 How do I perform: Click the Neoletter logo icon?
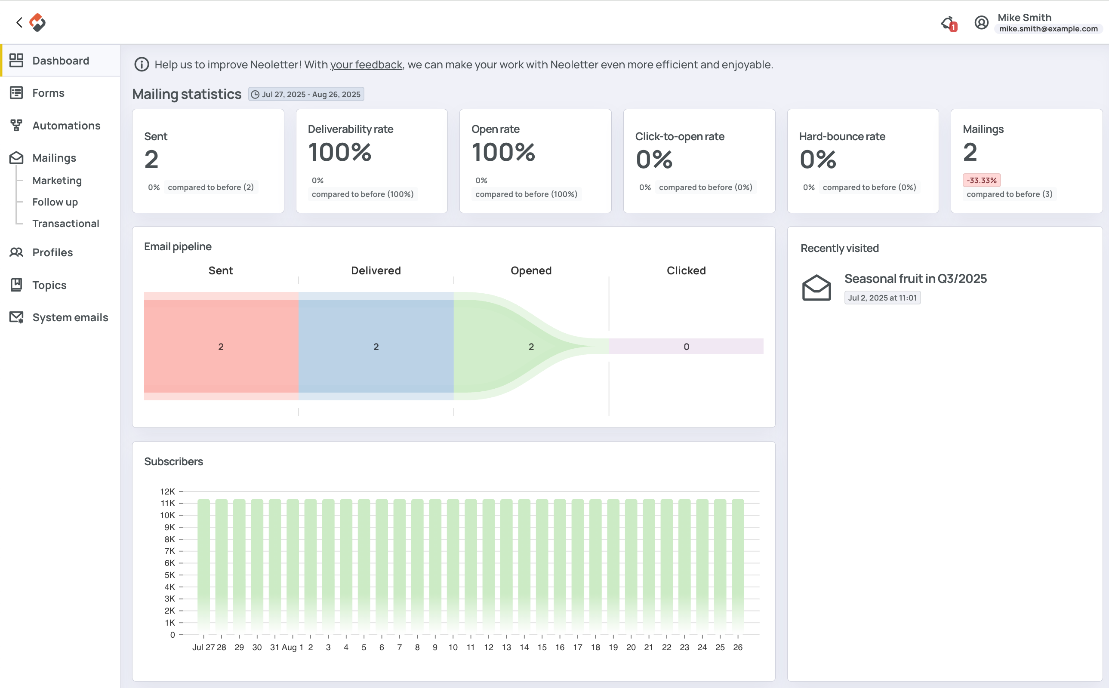click(x=37, y=22)
